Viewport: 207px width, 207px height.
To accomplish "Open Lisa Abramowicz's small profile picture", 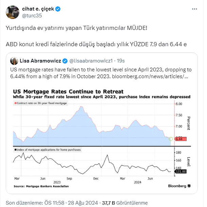I will point(14,61).
